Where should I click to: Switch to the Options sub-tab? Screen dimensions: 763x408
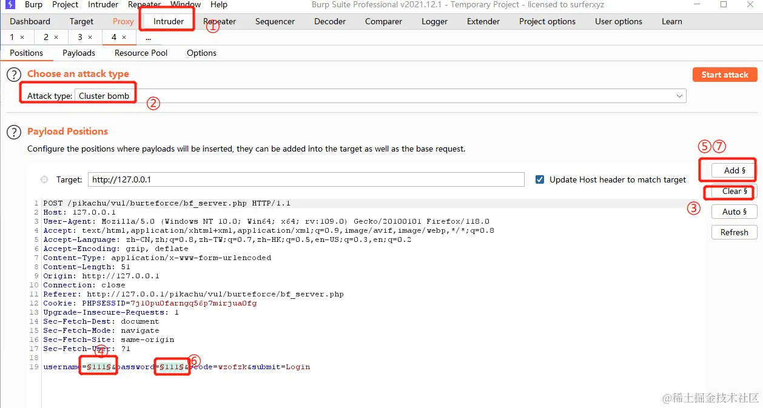(202, 53)
